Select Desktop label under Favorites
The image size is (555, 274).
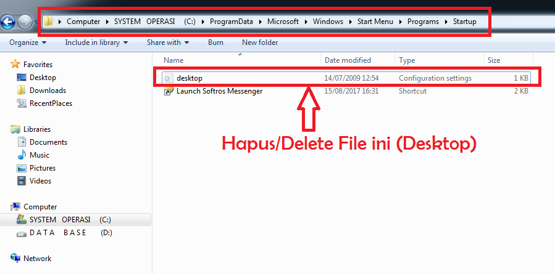click(x=43, y=78)
